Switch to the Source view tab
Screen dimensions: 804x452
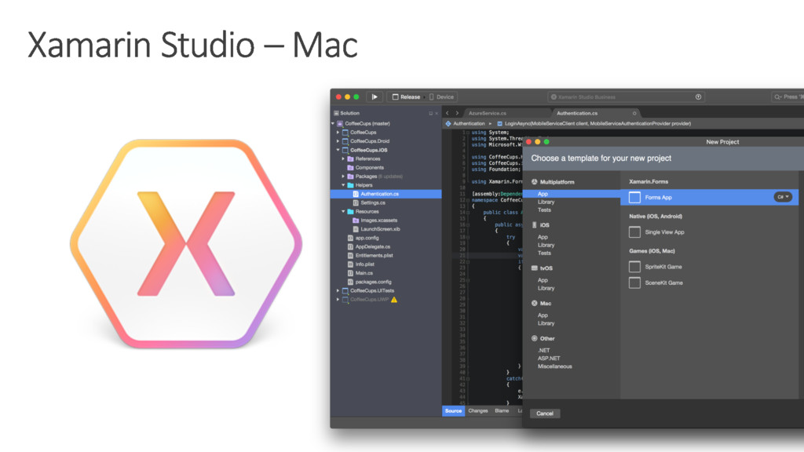tap(453, 411)
